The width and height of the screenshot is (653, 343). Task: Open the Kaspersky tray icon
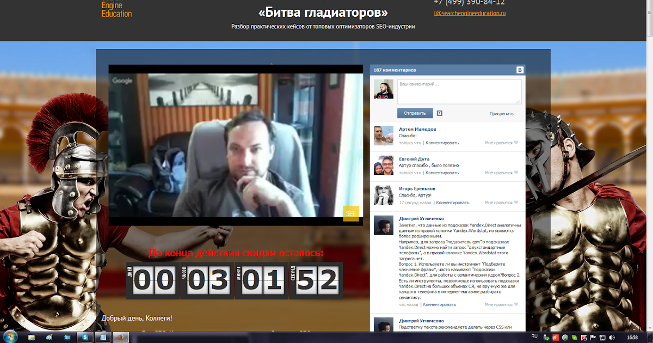click(x=583, y=338)
